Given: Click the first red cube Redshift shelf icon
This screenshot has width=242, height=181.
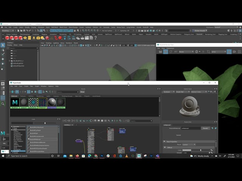Looking at the screenshot, I should [x=7, y=38].
